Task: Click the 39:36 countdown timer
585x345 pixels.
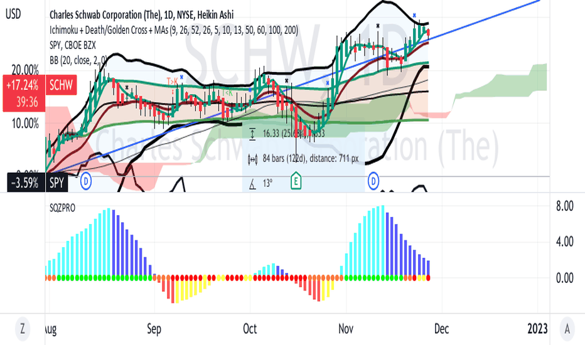Action: [x=27, y=102]
